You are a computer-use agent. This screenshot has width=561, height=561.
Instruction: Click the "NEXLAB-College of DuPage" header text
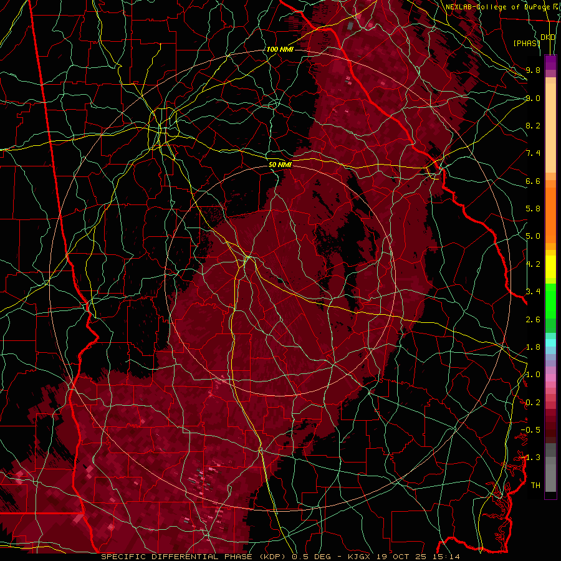[497, 7]
